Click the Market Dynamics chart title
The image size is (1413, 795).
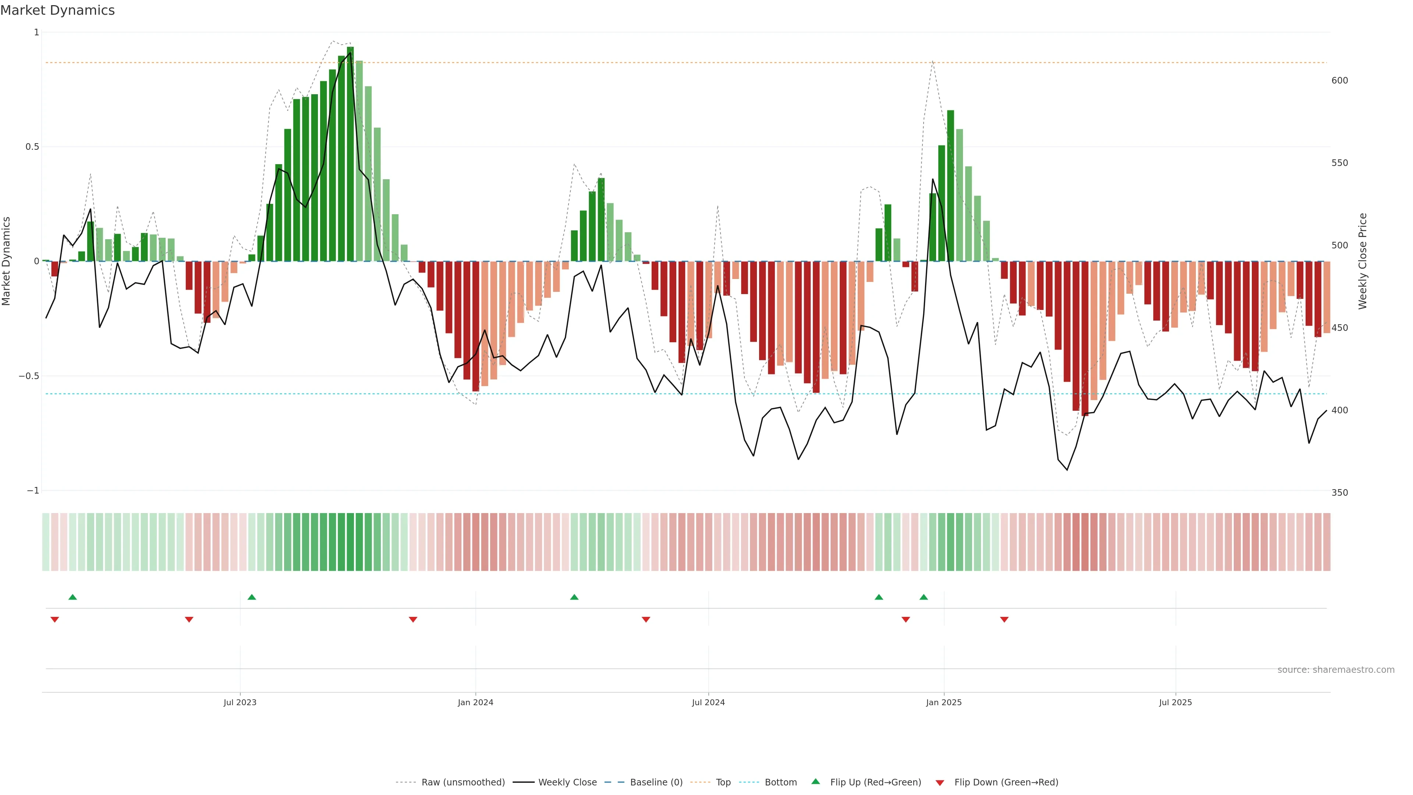click(58, 10)
